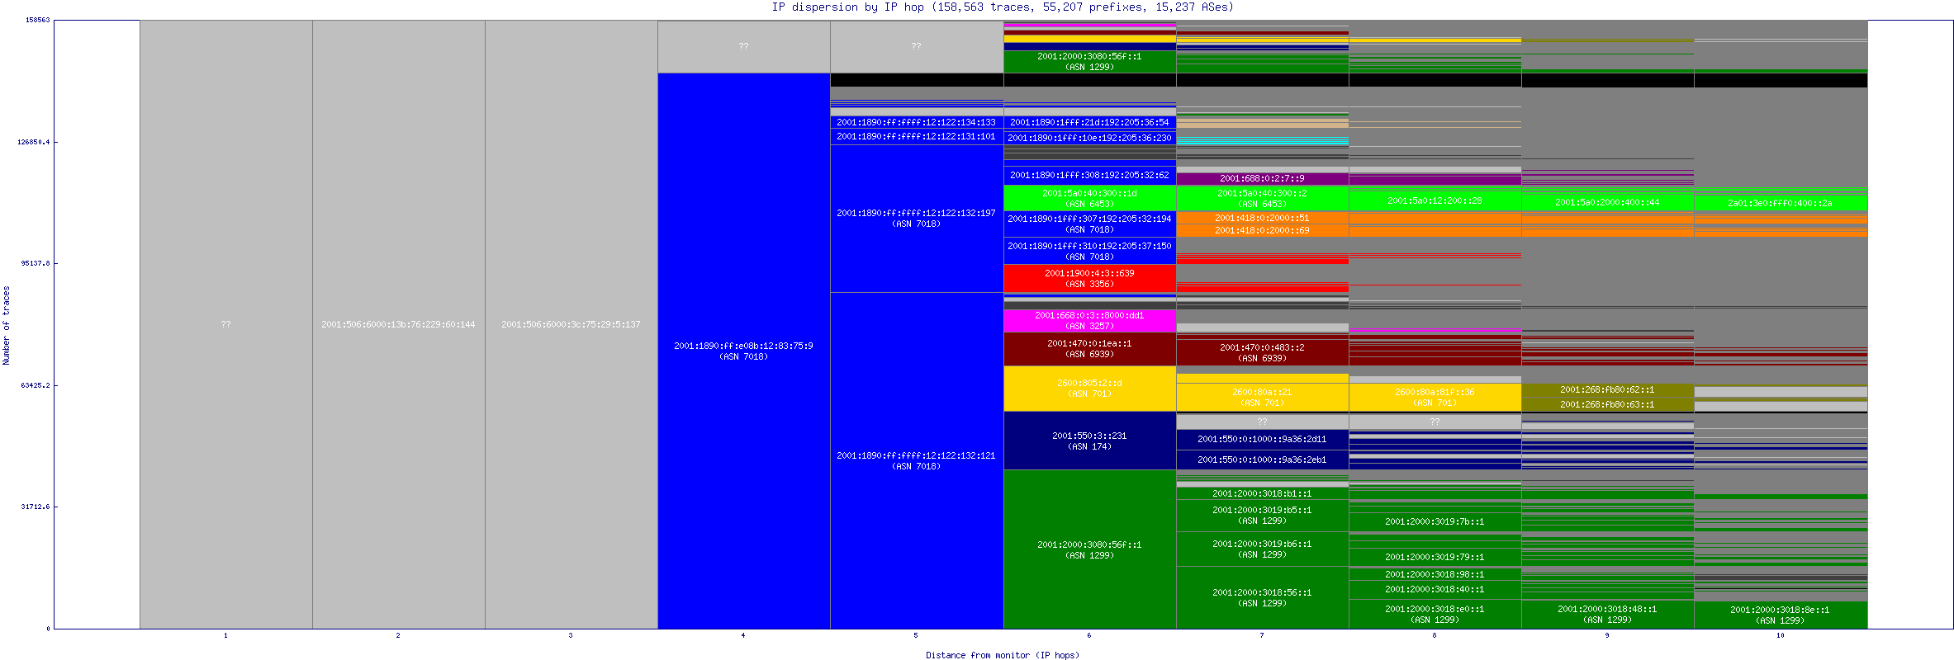Viewport: 1954px width, 660px height.
Task: Select orange block 2001:418:0:2000::69
Action: pyautogui.click(x=1262, y=230)
